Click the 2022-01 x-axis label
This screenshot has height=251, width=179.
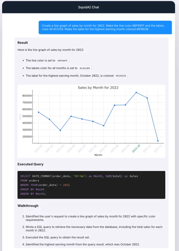[38, 148]
